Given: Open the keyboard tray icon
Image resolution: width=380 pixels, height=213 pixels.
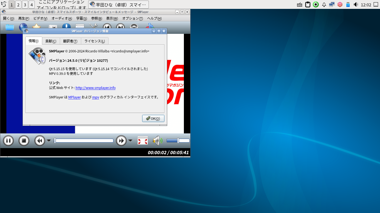Looking at the screenshot, I should point(300,4).
